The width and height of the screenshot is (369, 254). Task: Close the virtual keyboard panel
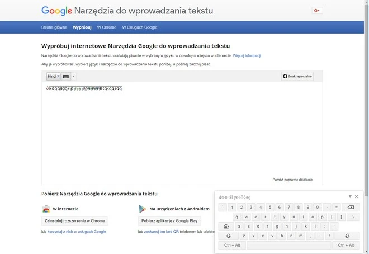click(x=357, y=197)
